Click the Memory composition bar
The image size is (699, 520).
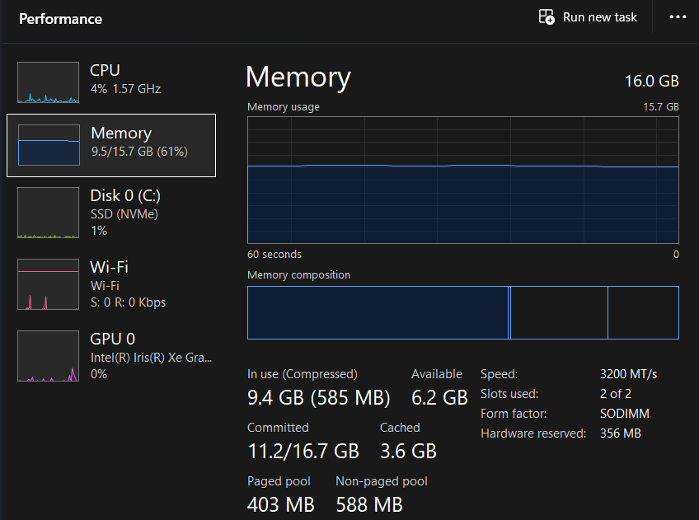point(463,312)
